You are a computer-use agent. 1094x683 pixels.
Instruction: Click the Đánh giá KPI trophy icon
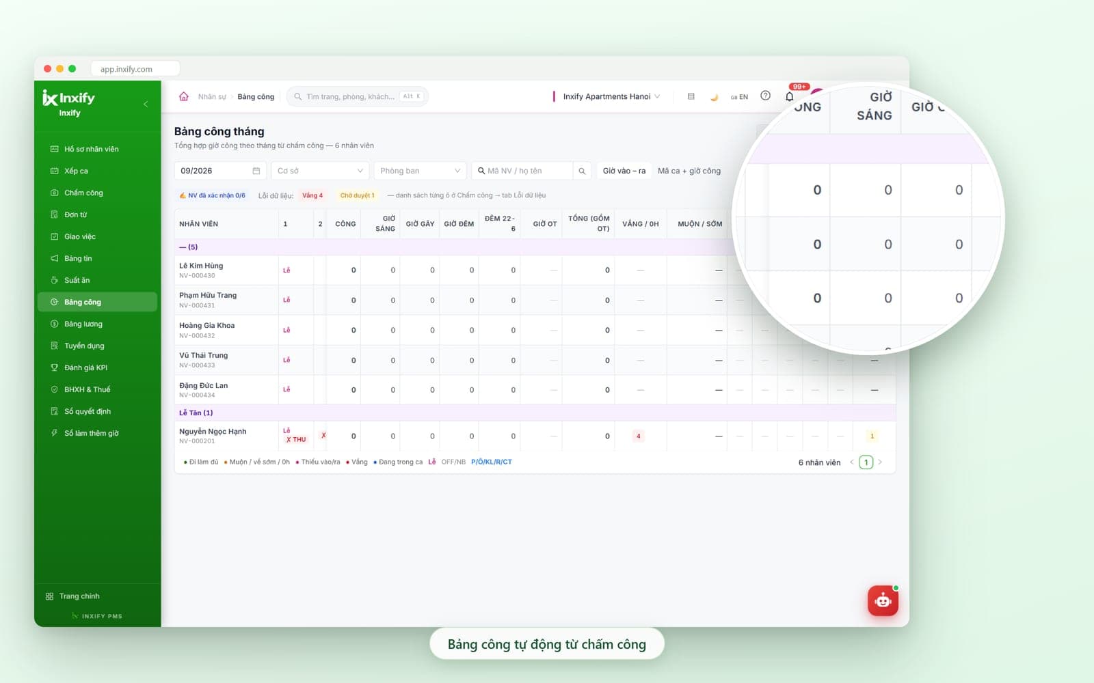pos(54,367)
